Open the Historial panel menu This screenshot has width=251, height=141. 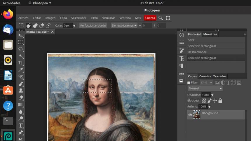(245, 34)
